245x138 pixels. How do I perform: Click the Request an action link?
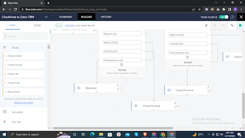pyautogui.click(x=24, y=103)
